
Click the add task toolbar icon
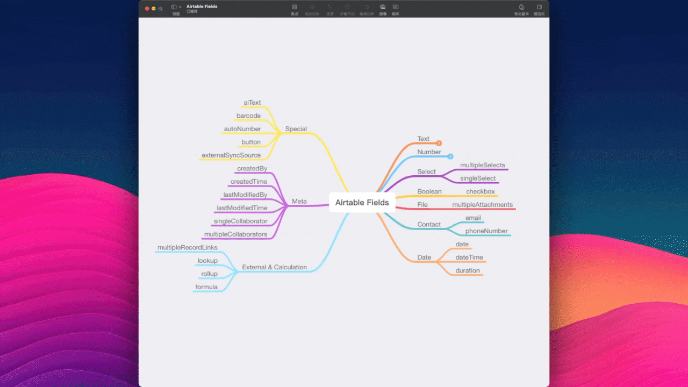pyautogui.click(x=312, y=7)
